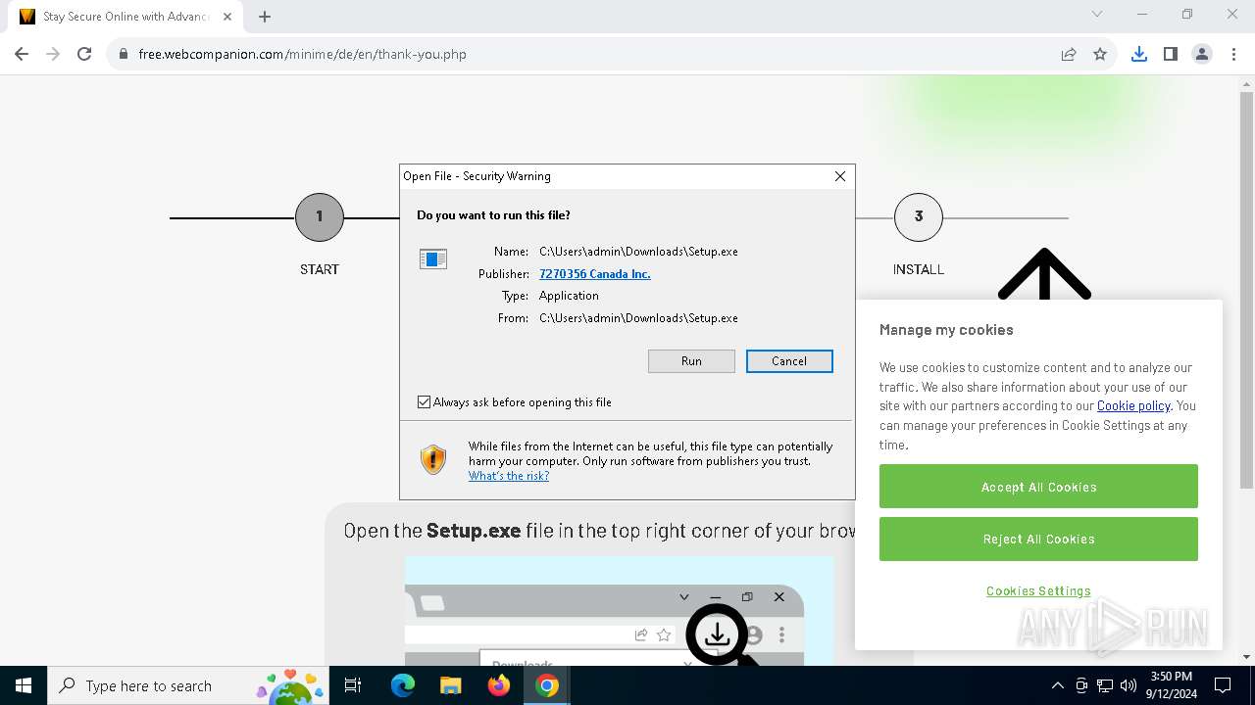Open the notification center icon
This screenshot has height=705, width=1255.
(x=1223, y=685)
